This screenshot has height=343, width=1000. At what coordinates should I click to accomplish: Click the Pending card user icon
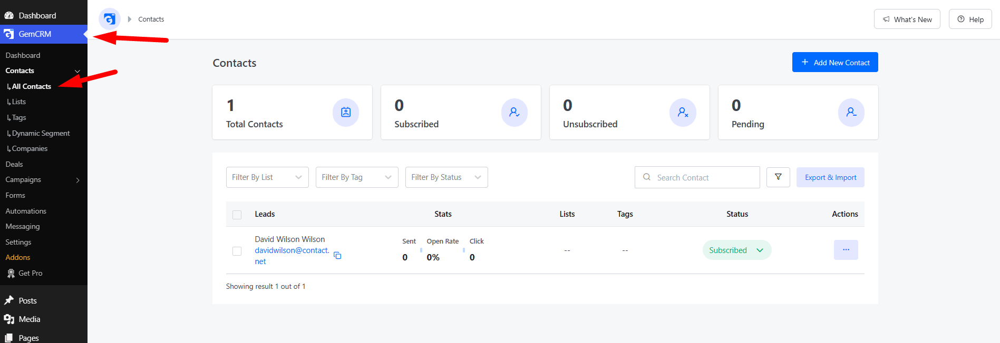[851, 112]
